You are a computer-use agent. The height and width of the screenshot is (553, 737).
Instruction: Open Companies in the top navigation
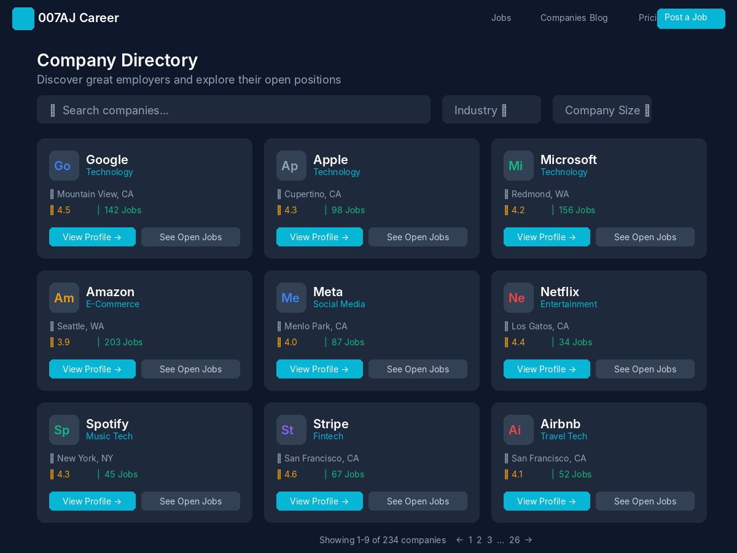tap(563, 18)
